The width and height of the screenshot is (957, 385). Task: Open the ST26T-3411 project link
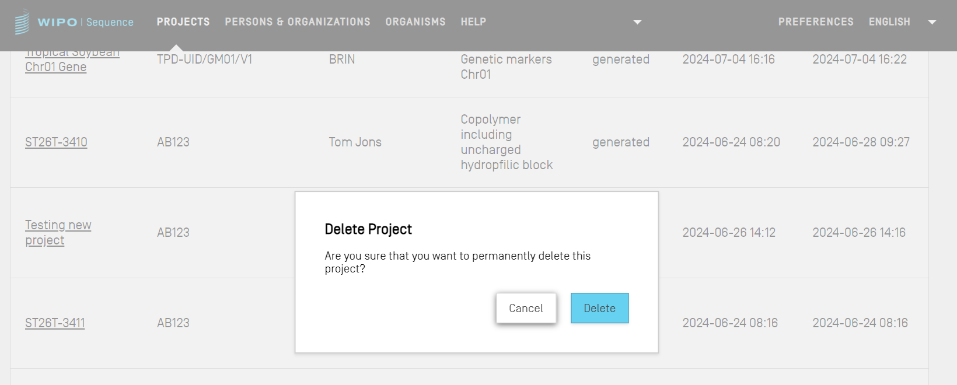tap(55, 323)
